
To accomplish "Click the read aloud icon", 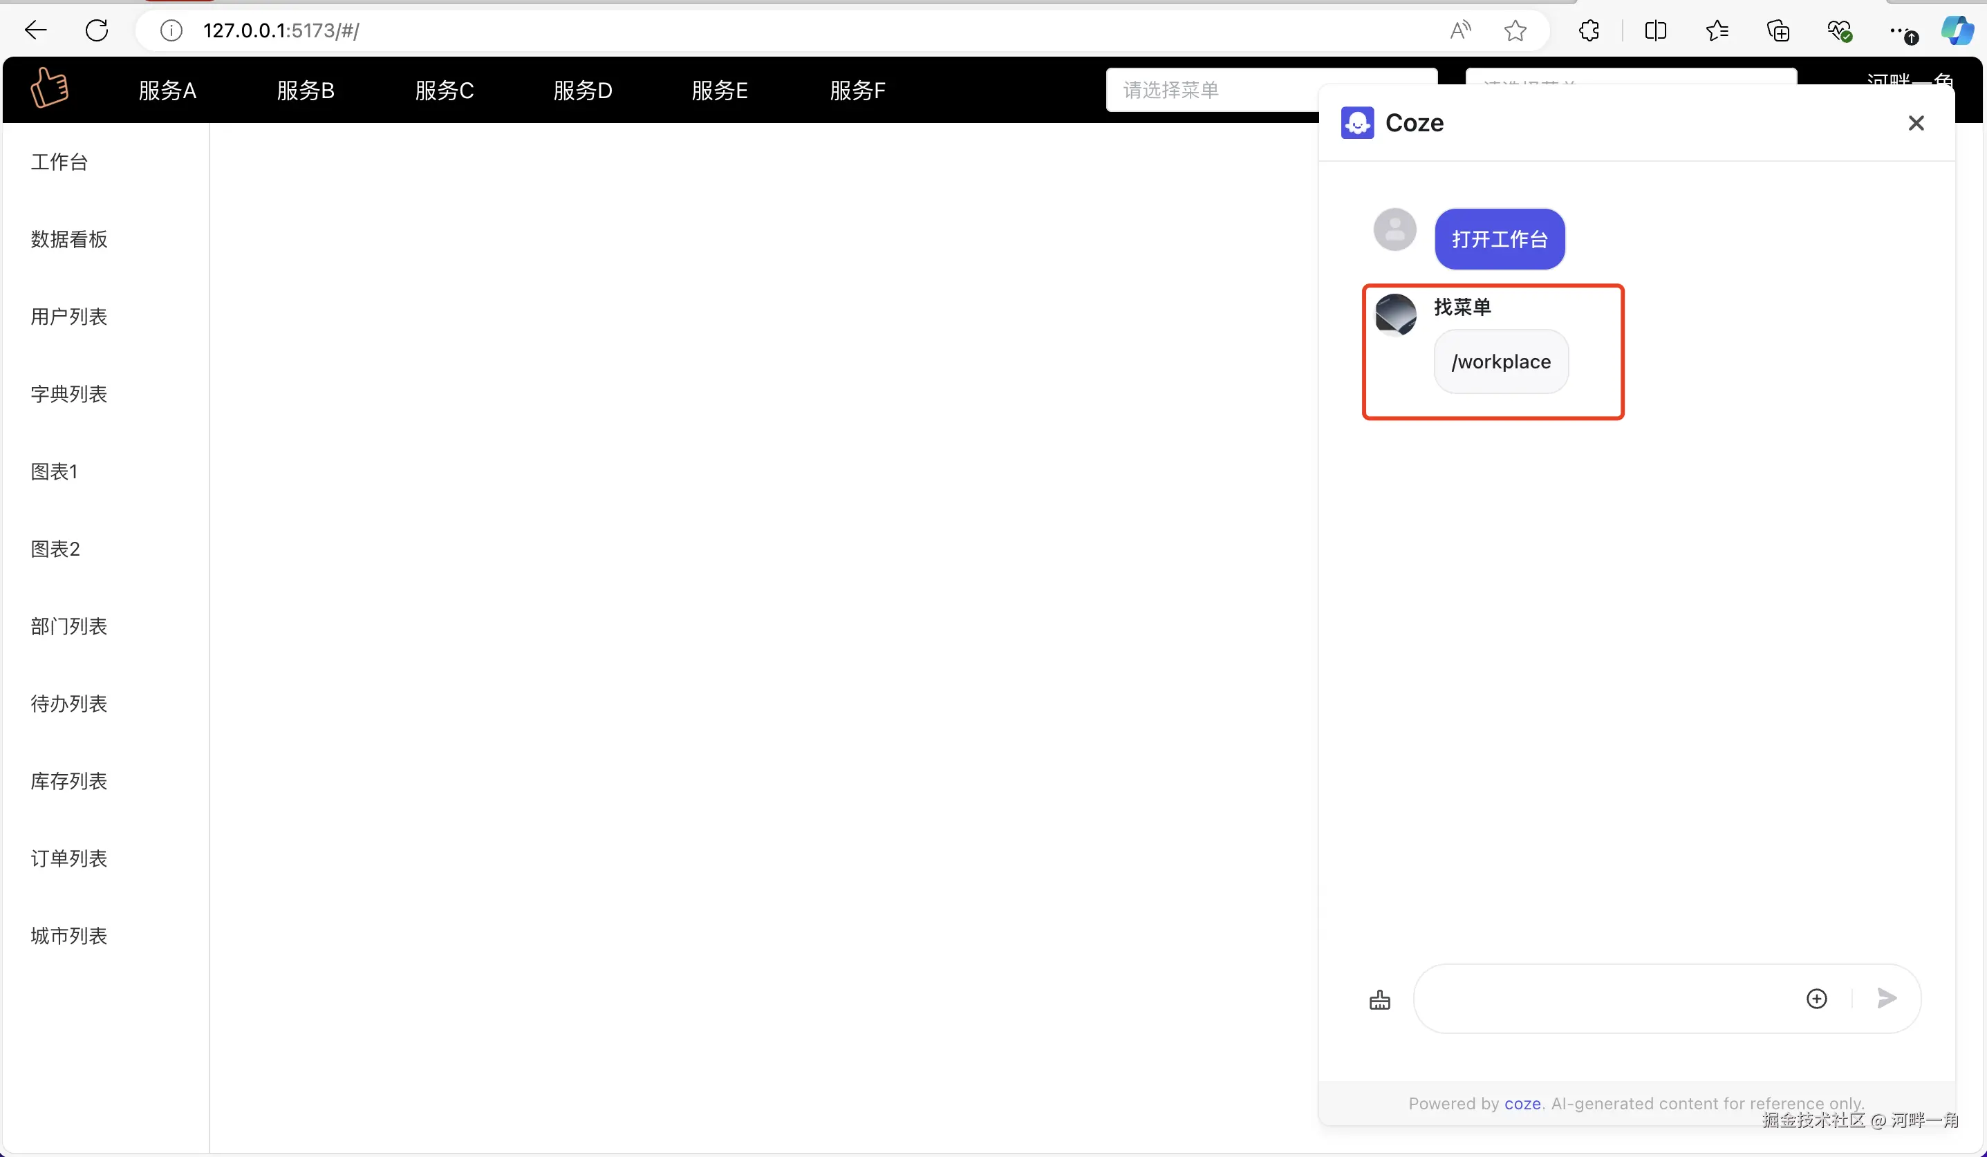I will point(1459,30).
